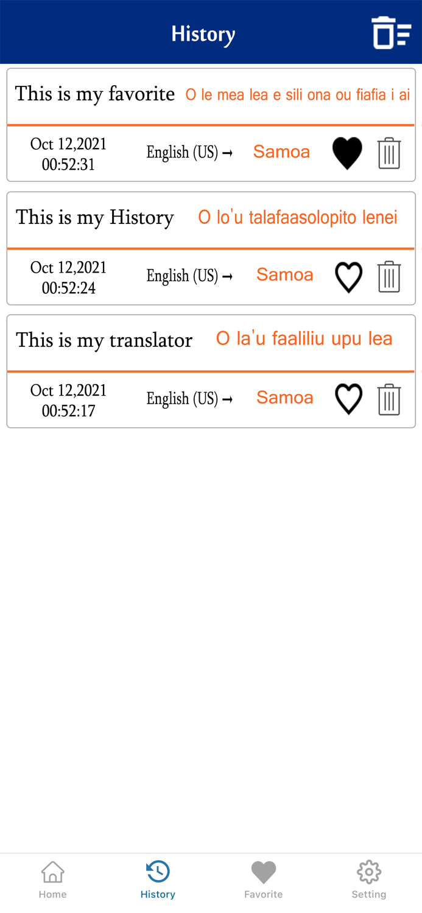Select the 'This is my History' text entry

[94, 217]
